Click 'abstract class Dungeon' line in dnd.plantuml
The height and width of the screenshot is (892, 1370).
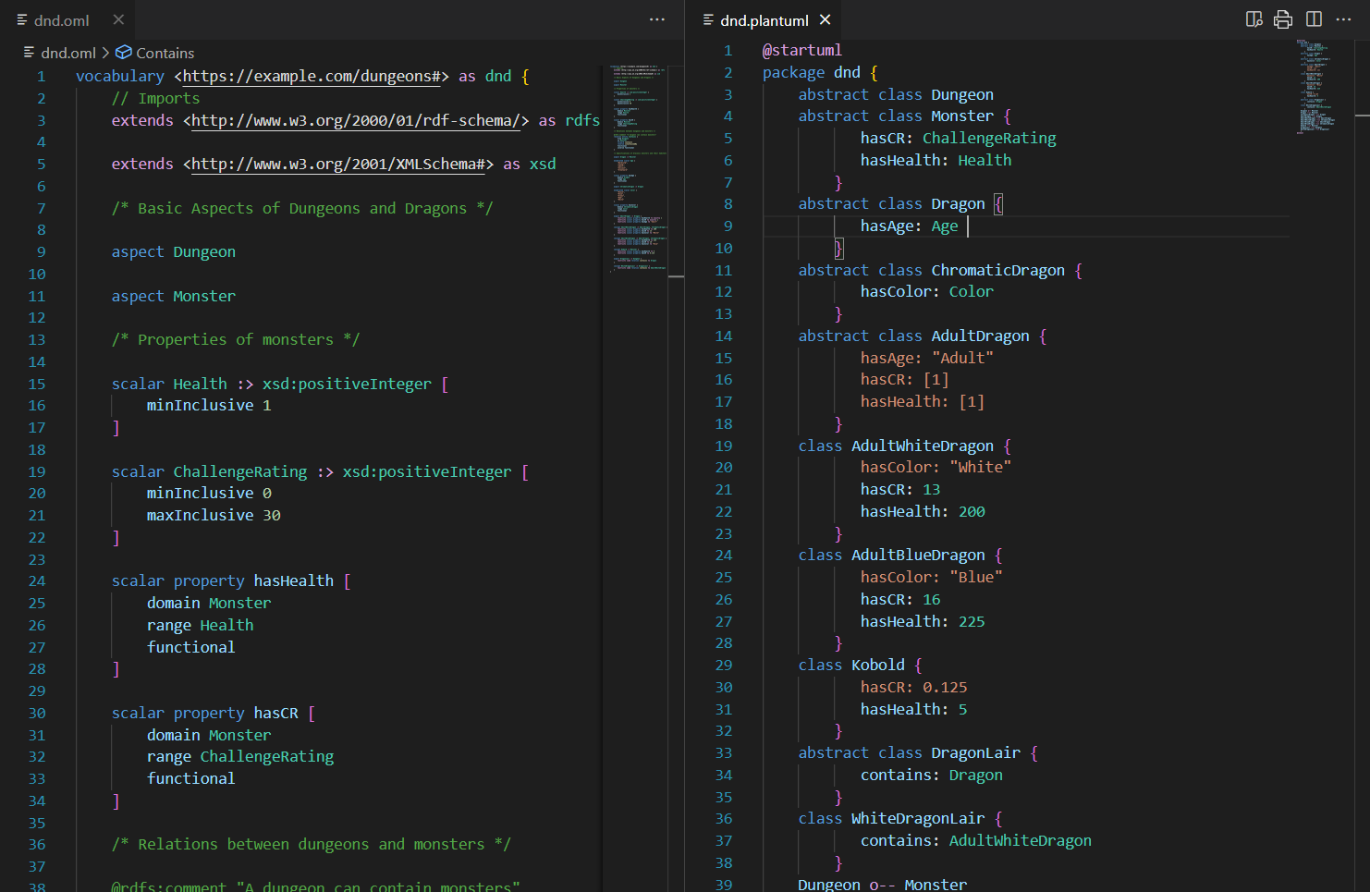(x=896, y=94)
